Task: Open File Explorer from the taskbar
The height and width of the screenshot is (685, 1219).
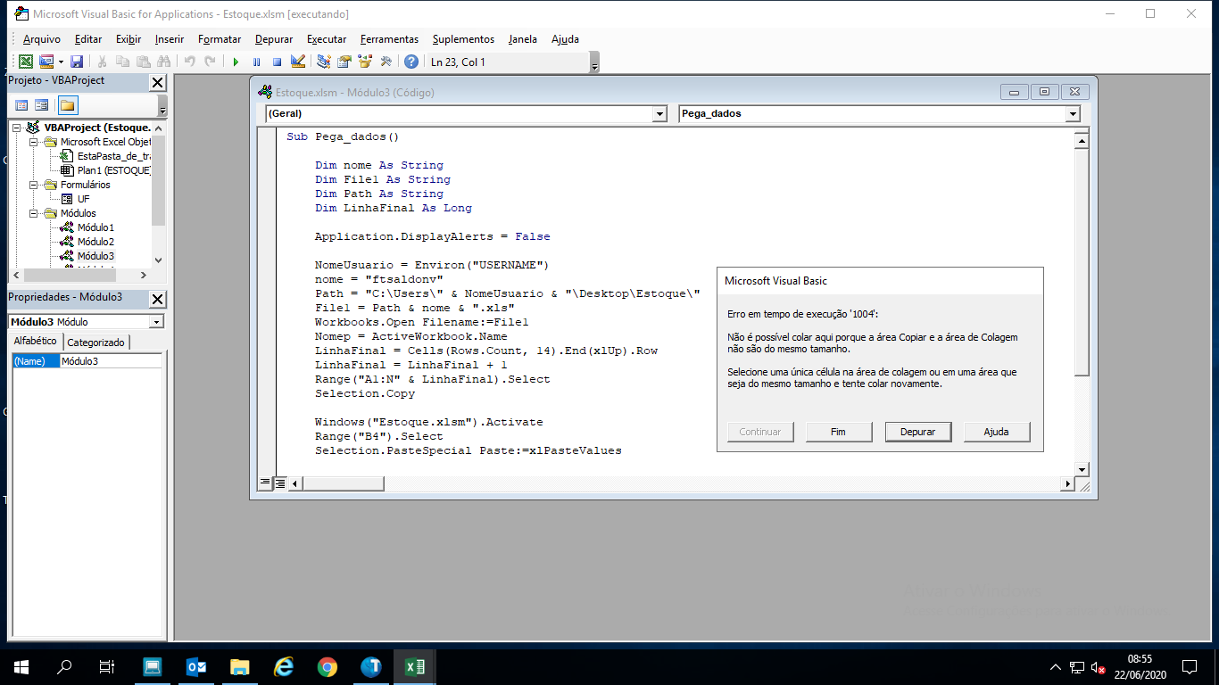Action: click(240, 667)
